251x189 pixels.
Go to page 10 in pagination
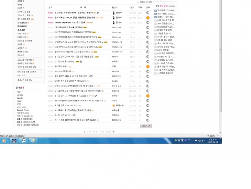point(107,131)
